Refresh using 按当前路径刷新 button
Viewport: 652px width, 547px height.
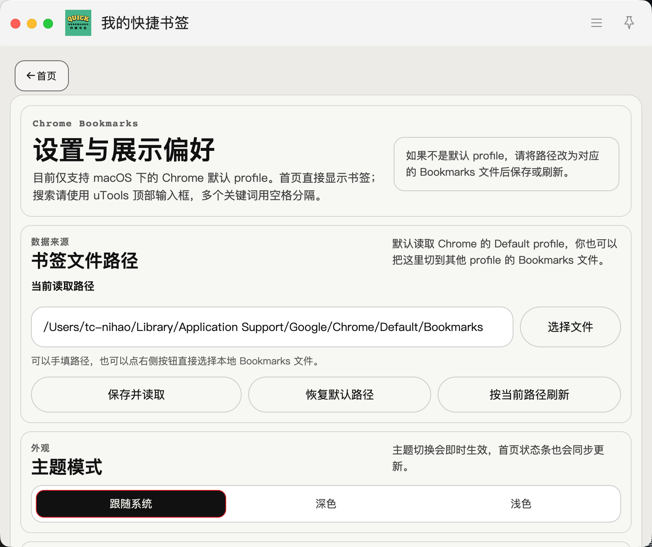pos(529,395)
